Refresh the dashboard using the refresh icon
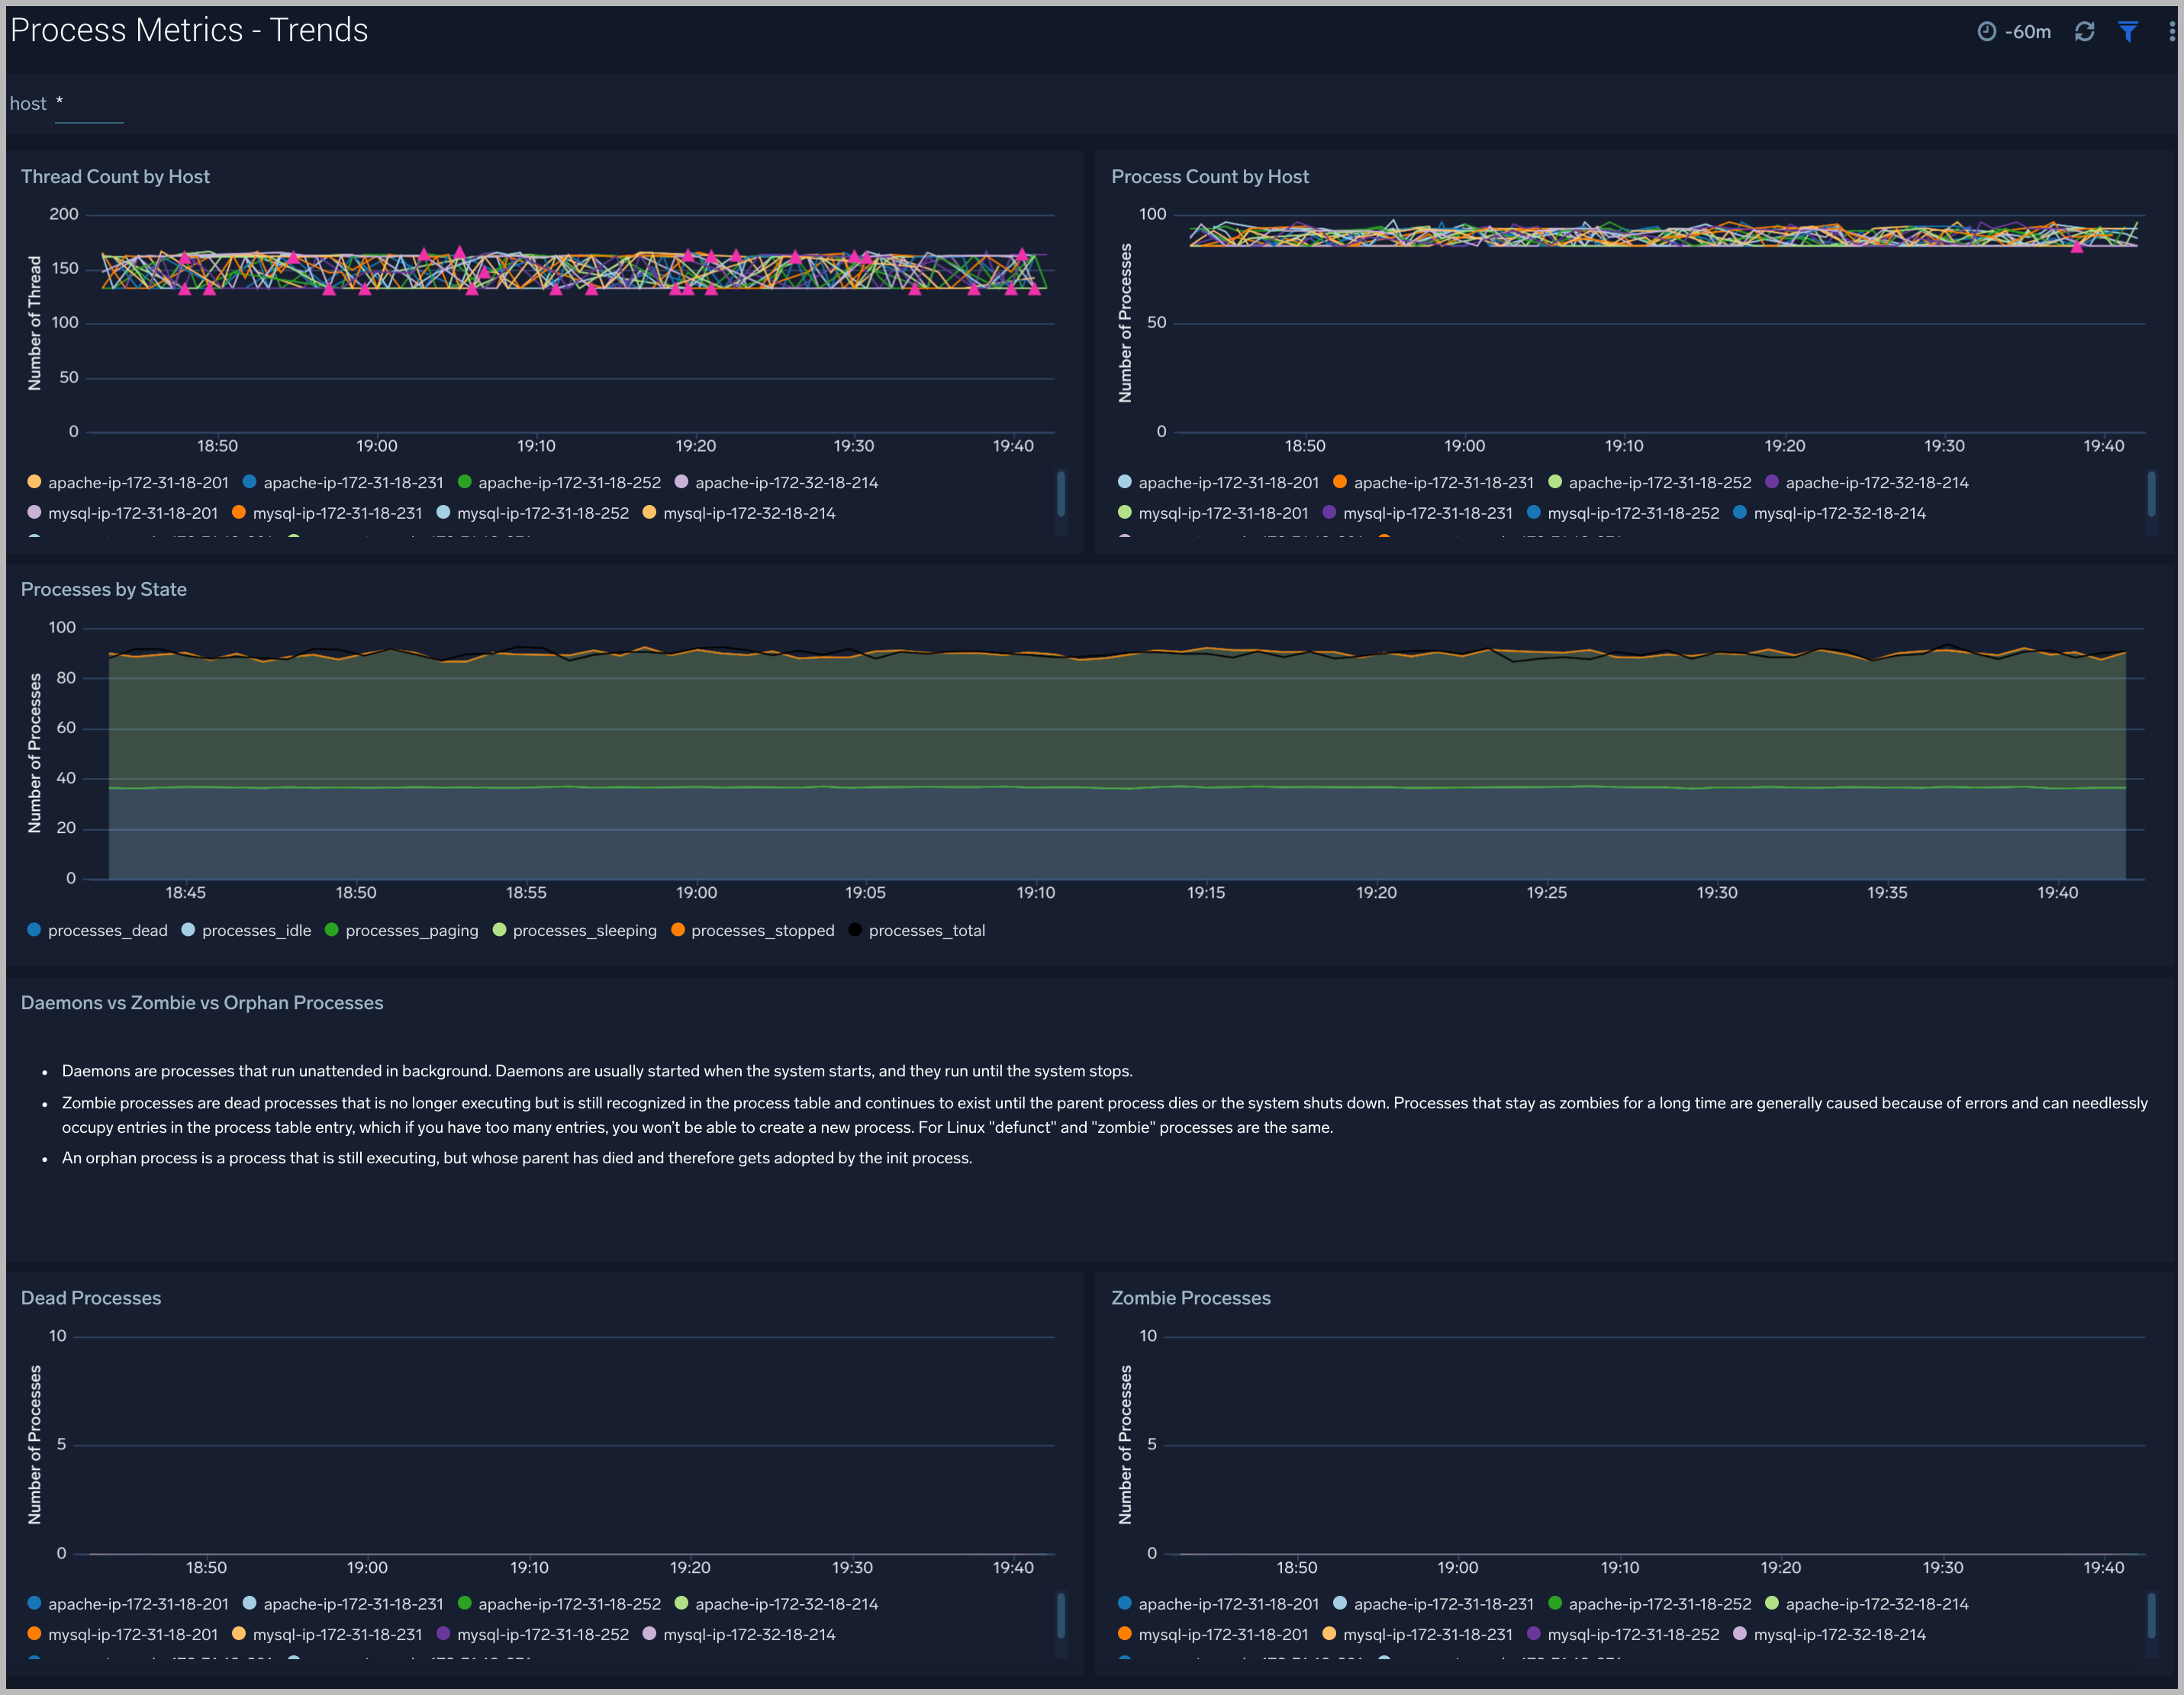2184x1695 pixels. click(x=2085, y=31)
